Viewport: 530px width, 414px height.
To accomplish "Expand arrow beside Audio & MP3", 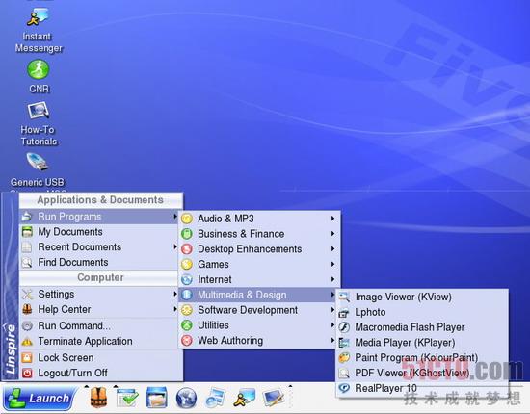I will pos(333,219).
